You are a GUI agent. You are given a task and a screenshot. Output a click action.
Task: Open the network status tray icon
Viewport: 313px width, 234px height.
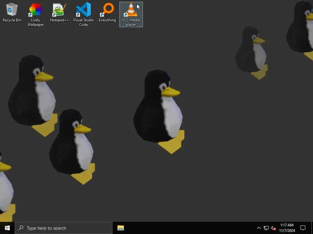coord(266,228)
